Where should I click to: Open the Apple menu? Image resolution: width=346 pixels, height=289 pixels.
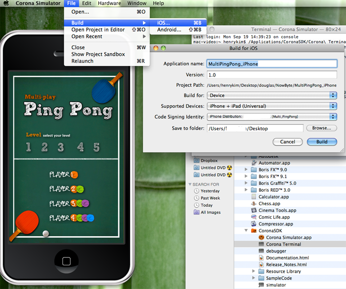[6, 3]
